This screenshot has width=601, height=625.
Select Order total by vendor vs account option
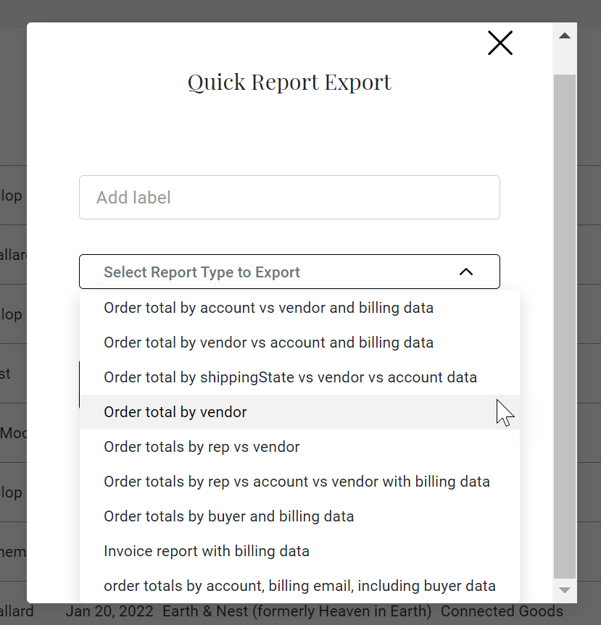click(x=268, y=343)
